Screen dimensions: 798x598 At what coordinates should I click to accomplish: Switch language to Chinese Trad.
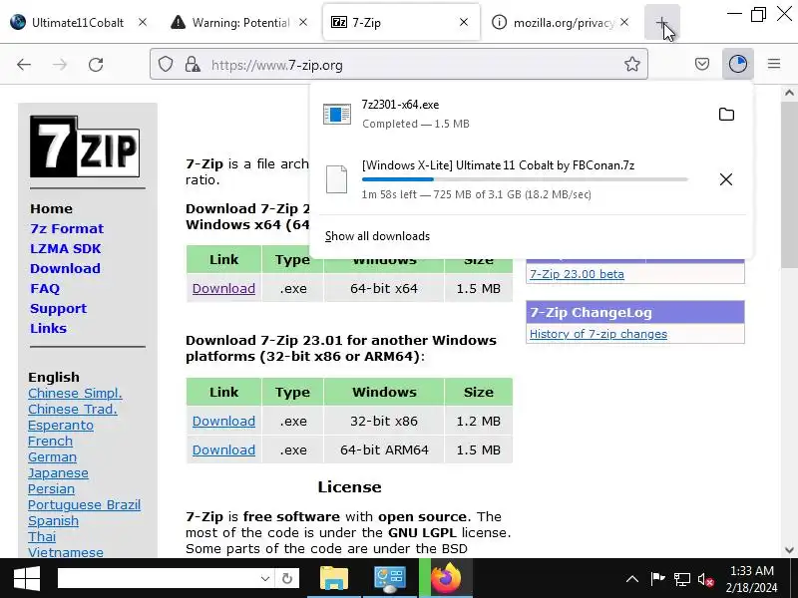click(x=72, y=410)
